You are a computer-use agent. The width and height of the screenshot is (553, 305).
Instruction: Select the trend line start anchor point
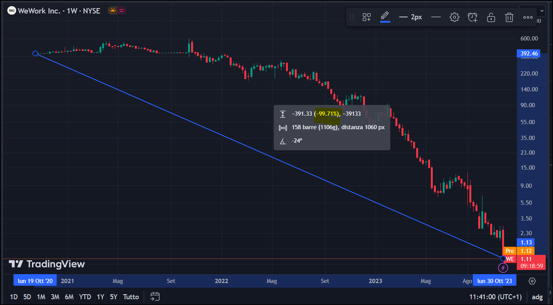35,54
